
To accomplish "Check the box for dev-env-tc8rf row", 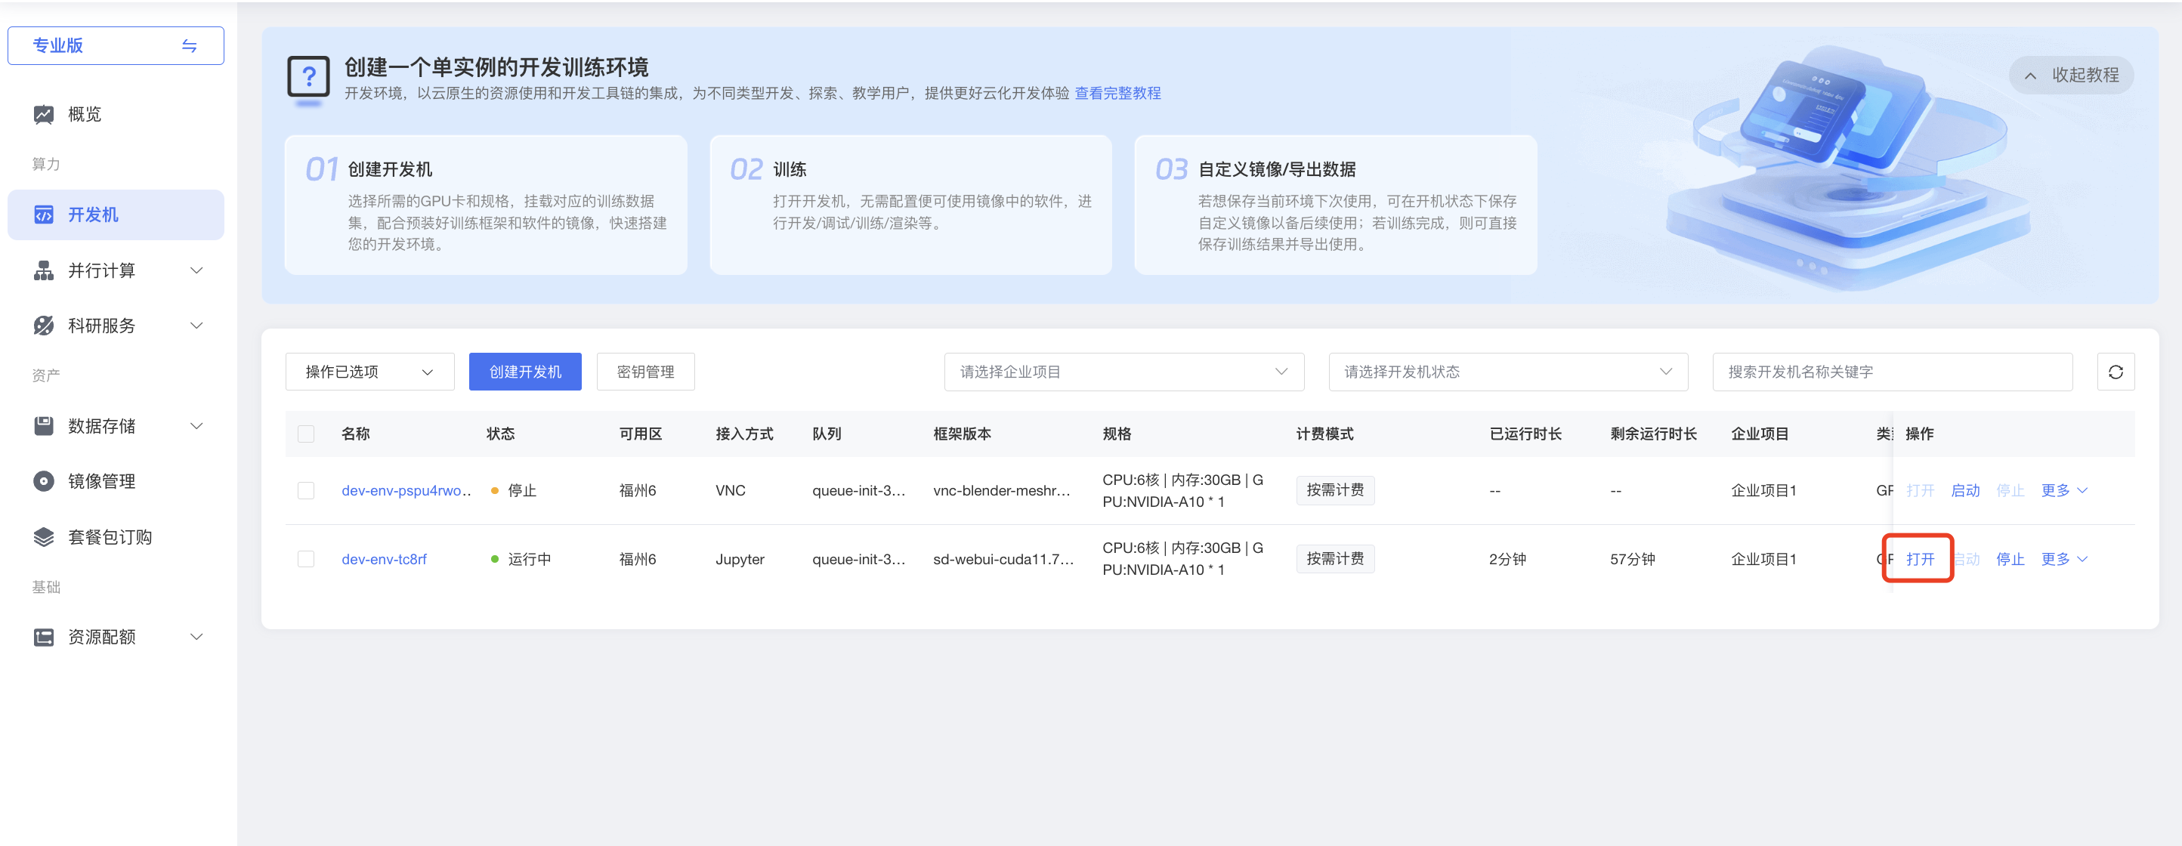I will (306, 559).
